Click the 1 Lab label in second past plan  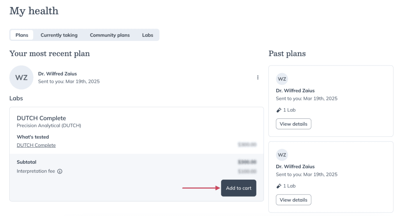click(290, 186)
